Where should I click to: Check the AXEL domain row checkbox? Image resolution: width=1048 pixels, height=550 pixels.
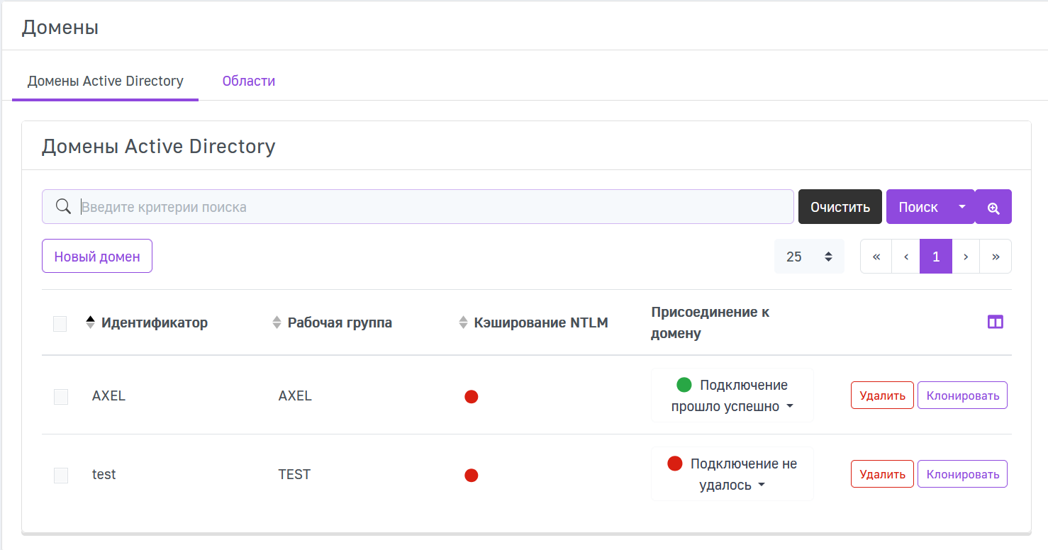[61, 397]
